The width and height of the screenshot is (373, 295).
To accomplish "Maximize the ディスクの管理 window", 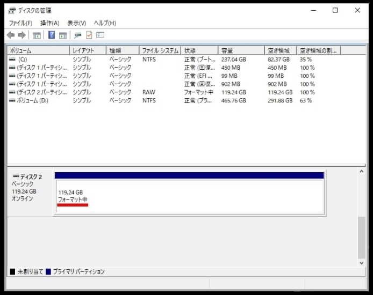I will coord(335,10).
